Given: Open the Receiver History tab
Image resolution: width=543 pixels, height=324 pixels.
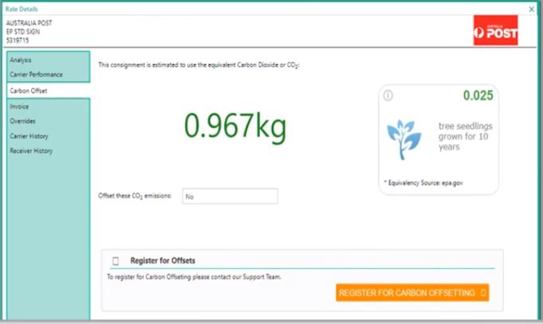Looking at the screenshot, I should coord(31,151).
